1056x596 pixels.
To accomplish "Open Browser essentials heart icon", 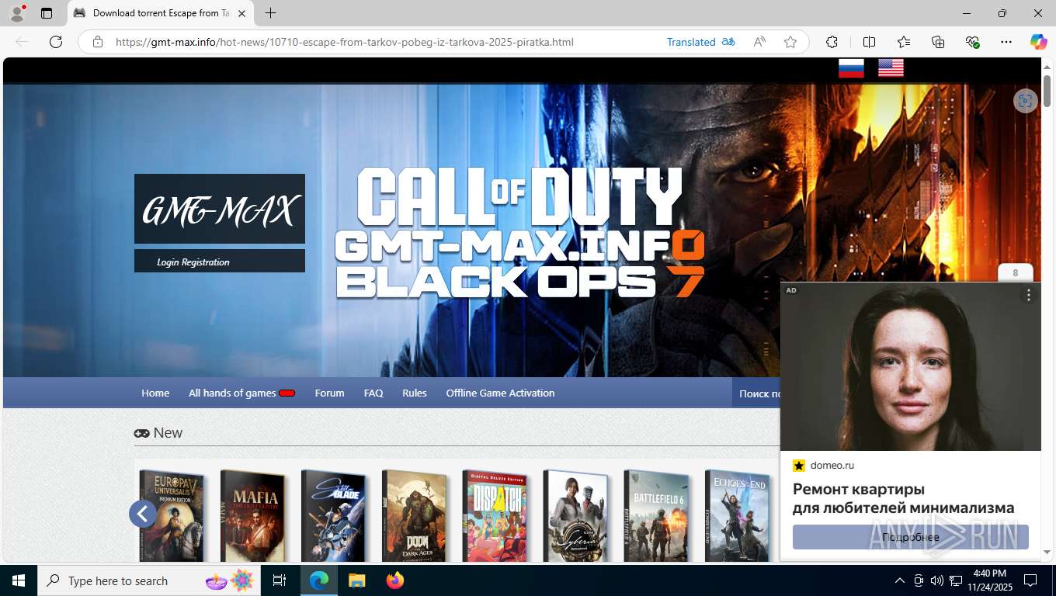I will 972,42.
